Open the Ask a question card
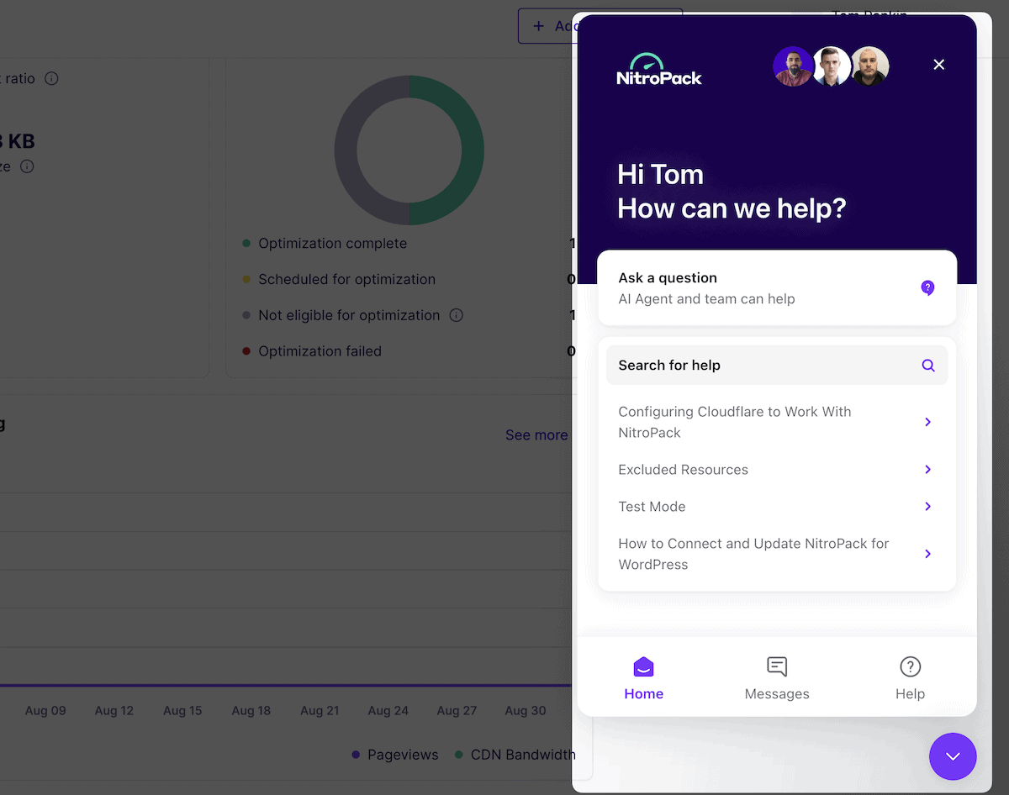This screenshot has height=795, width=1009. (x=777, y=287)
